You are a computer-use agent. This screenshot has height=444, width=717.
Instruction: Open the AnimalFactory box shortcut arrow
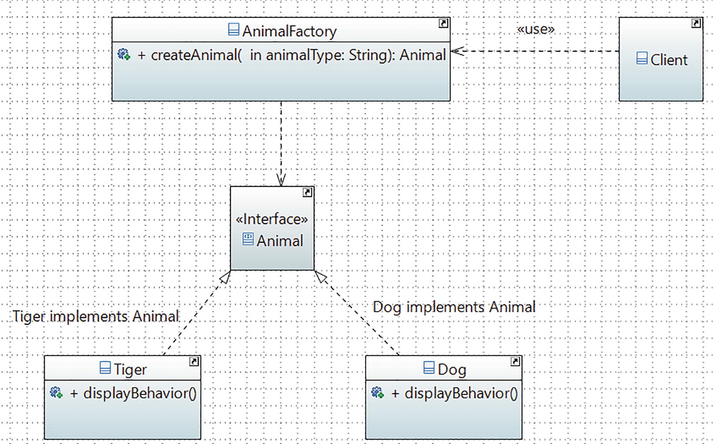pos(443,23)
